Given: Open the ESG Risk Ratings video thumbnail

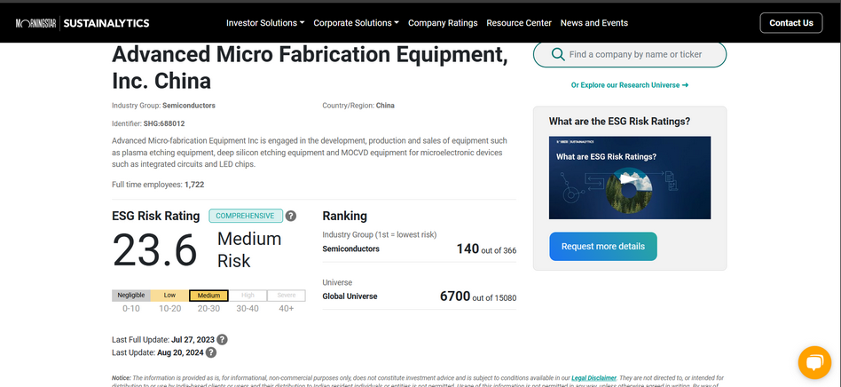Looking at the screenshot, I should point(630,178).
